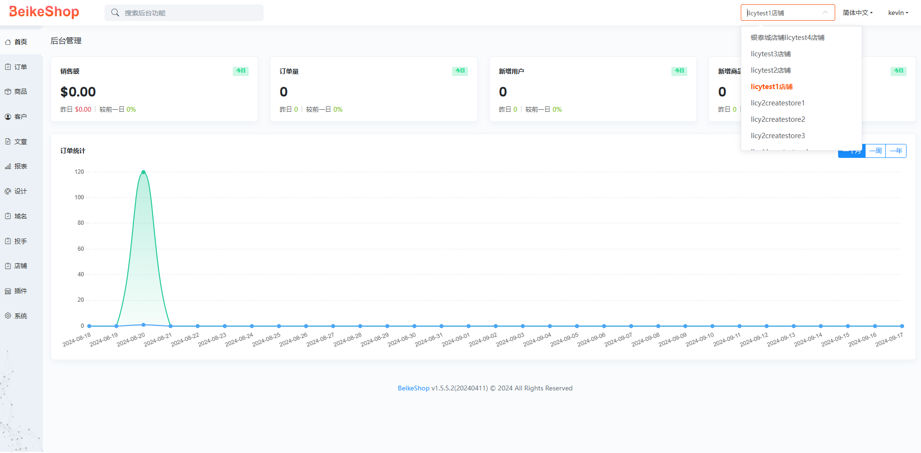Click the BeikeShop logo
This screenshot has width=921, height=453.
coord(44,12)
